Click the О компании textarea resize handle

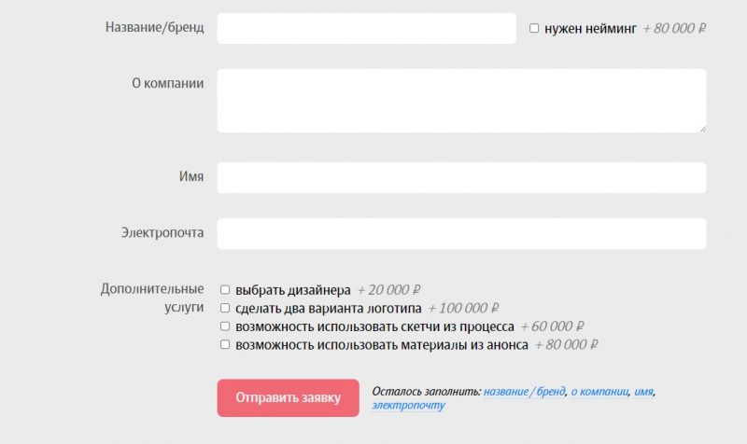[702, 129]
